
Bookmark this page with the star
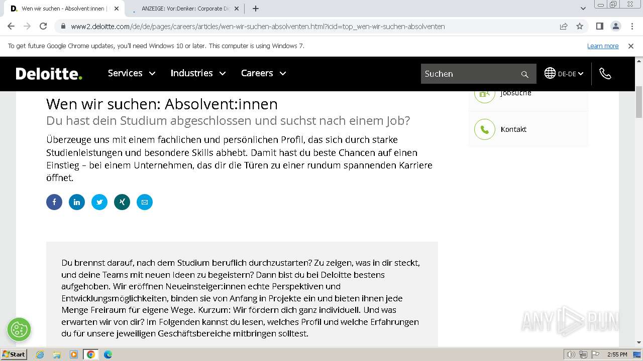tap(580, 27)
